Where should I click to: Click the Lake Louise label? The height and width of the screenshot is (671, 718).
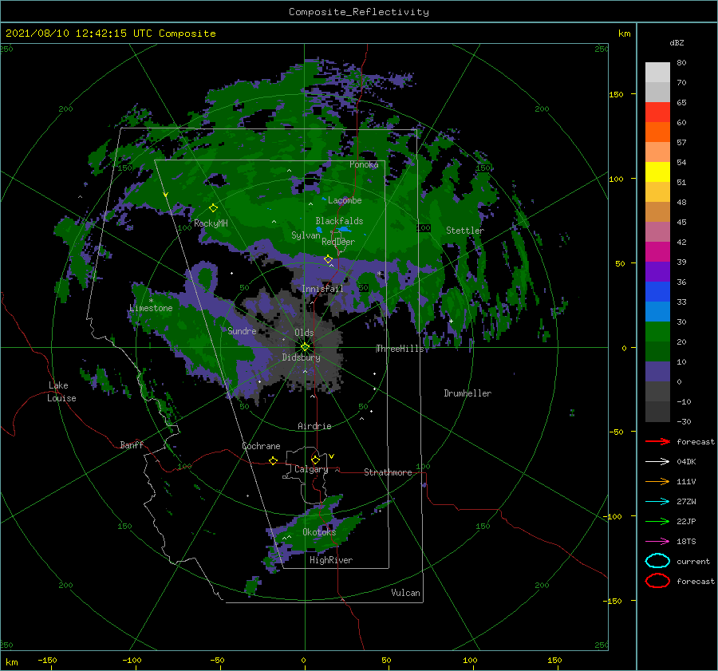coord(61,392)
